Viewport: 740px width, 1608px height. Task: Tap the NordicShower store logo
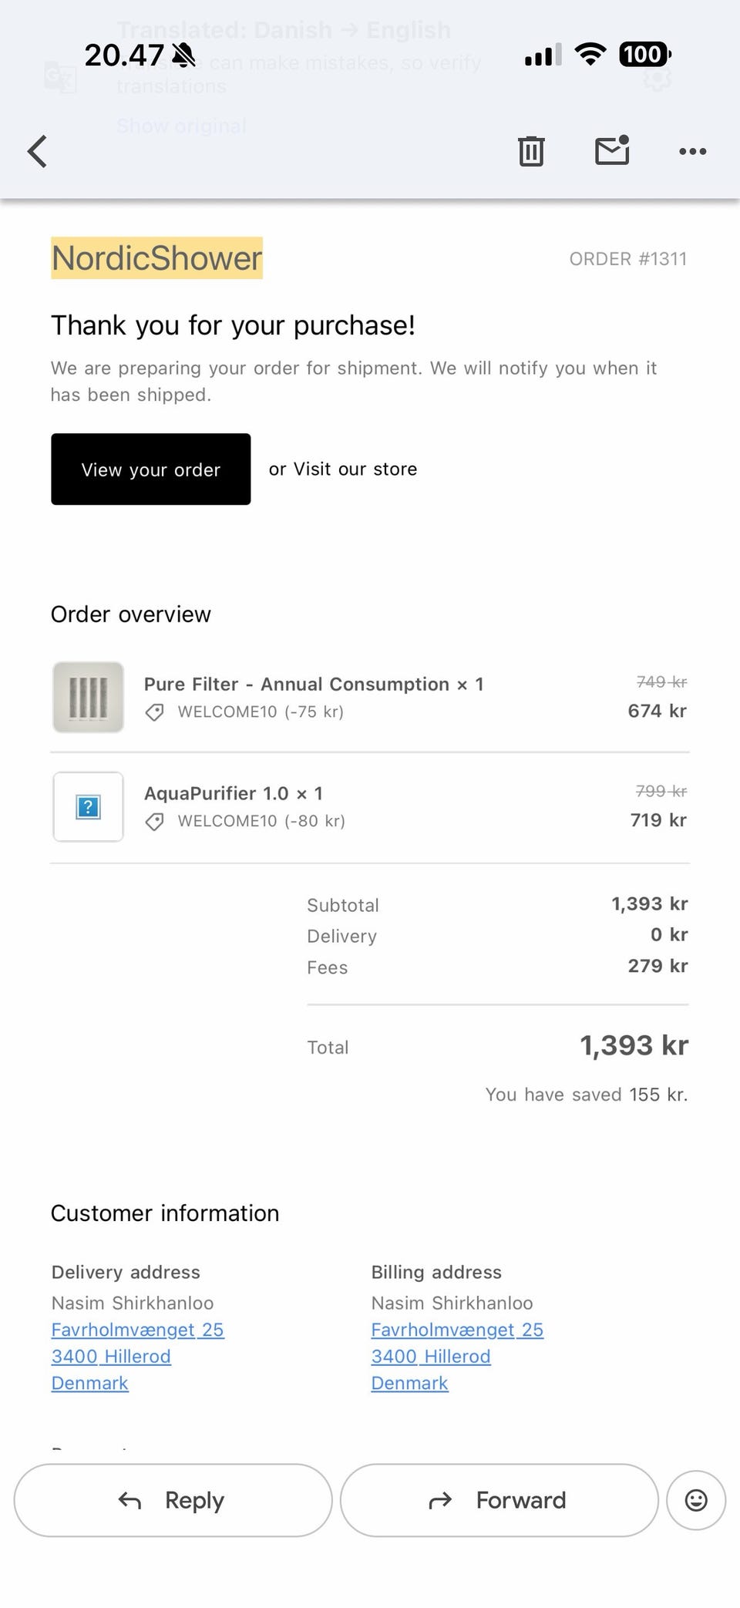click(156, 258)
